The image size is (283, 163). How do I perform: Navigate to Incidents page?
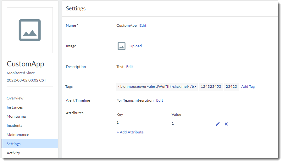click(14, 126)
